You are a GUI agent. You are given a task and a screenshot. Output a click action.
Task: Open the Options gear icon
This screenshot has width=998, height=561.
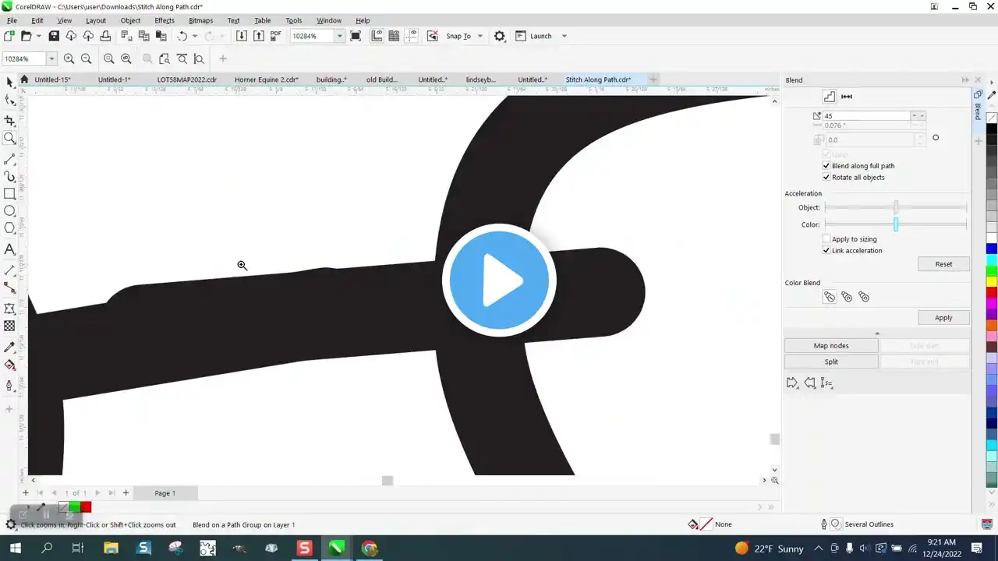click(x=500, y=36)
